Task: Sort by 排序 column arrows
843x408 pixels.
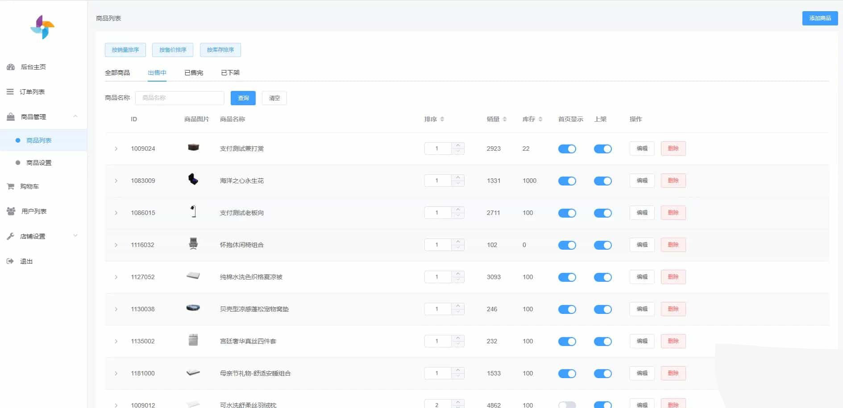Action: coord(442,119)
